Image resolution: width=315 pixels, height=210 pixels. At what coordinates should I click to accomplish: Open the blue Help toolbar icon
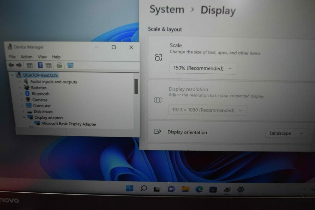[x=40, y=65]
